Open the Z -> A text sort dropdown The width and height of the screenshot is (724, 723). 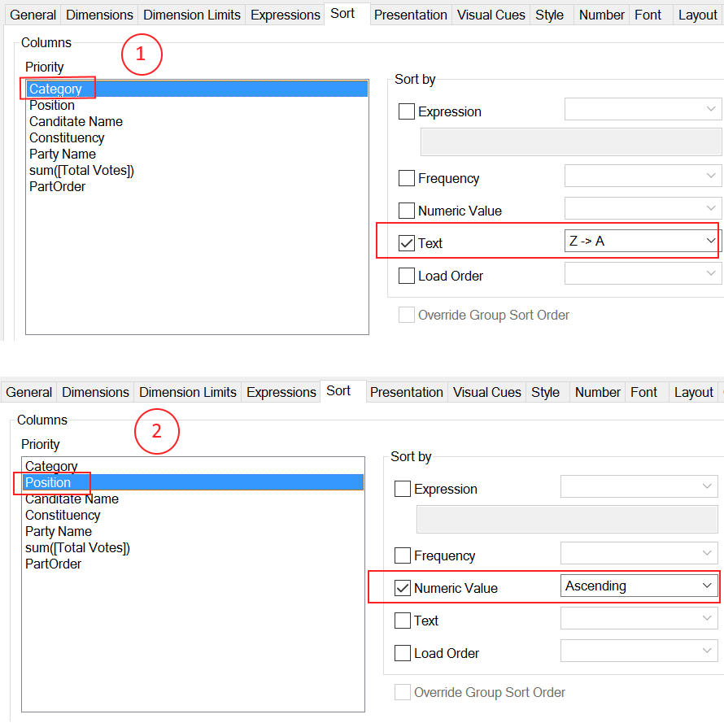(642, 242)
